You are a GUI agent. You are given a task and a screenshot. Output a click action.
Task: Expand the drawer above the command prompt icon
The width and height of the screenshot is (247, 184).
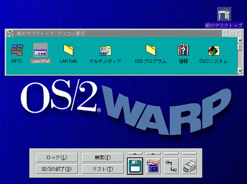(x=153, y=154)
